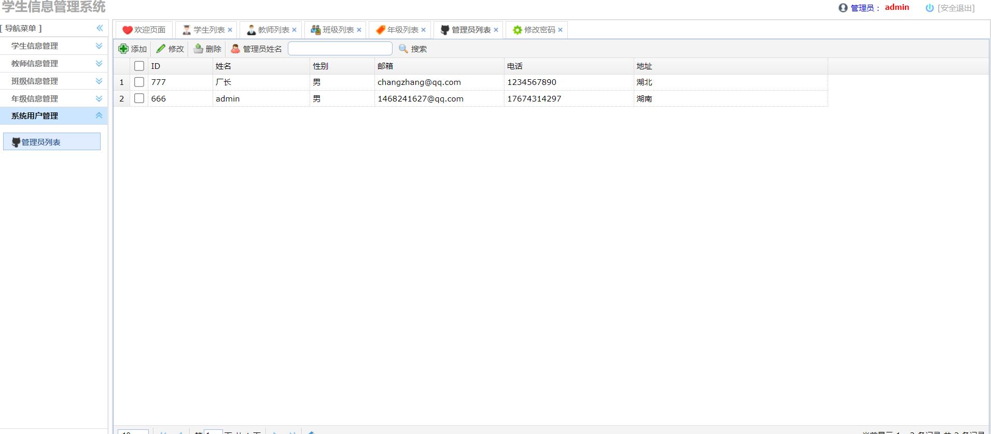Open 管理员列表 in the sidebar menu
Image resolution: width=991 pixels, height=434 pixels.
(x=52, y=142)
